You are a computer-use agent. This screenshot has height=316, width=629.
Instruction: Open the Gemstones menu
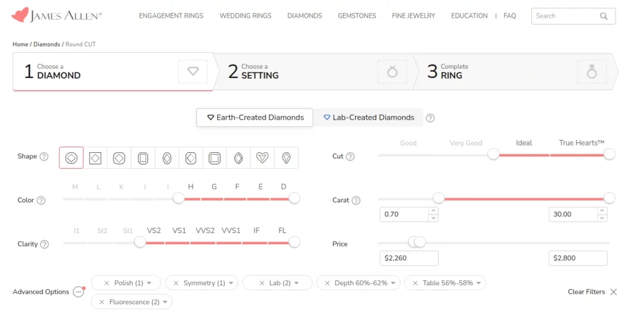(x=357, y=16)
